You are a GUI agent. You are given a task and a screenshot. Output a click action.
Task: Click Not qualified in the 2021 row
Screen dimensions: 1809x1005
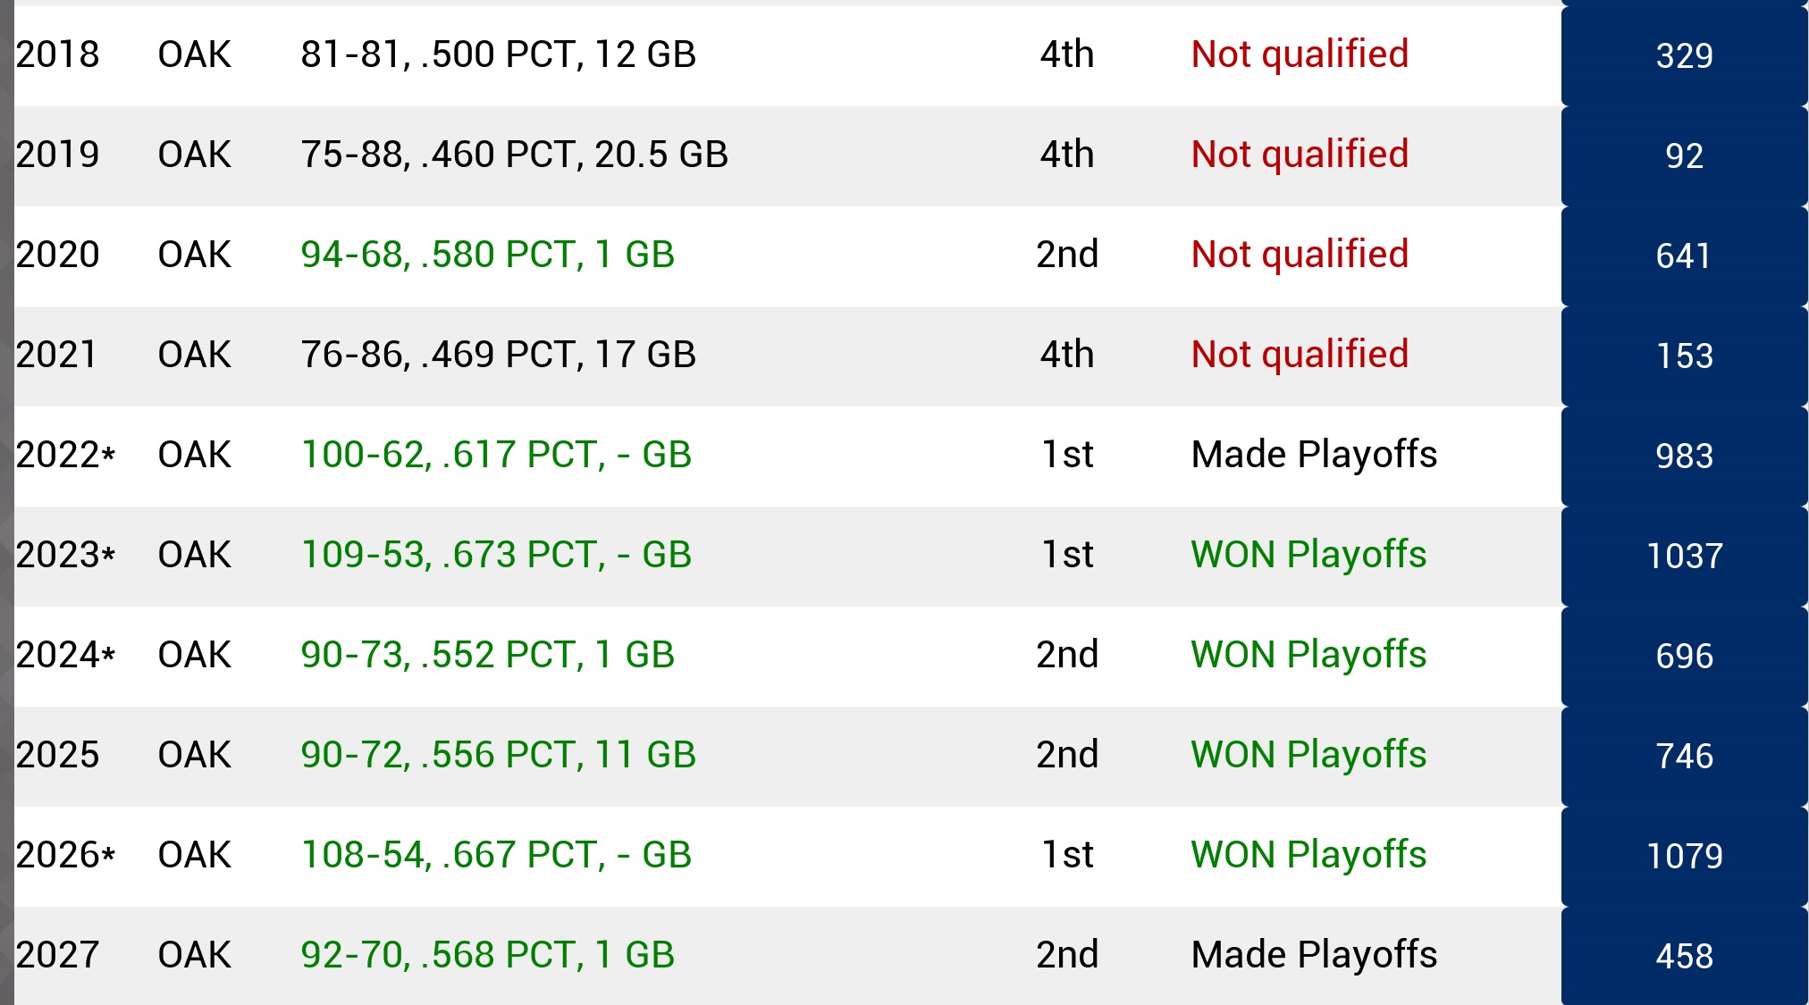point(1300,355)
